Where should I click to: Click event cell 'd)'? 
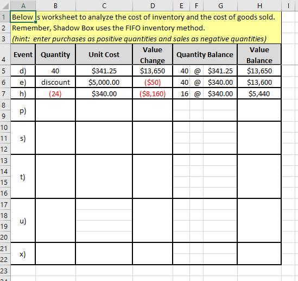click(x=23, y=71)
